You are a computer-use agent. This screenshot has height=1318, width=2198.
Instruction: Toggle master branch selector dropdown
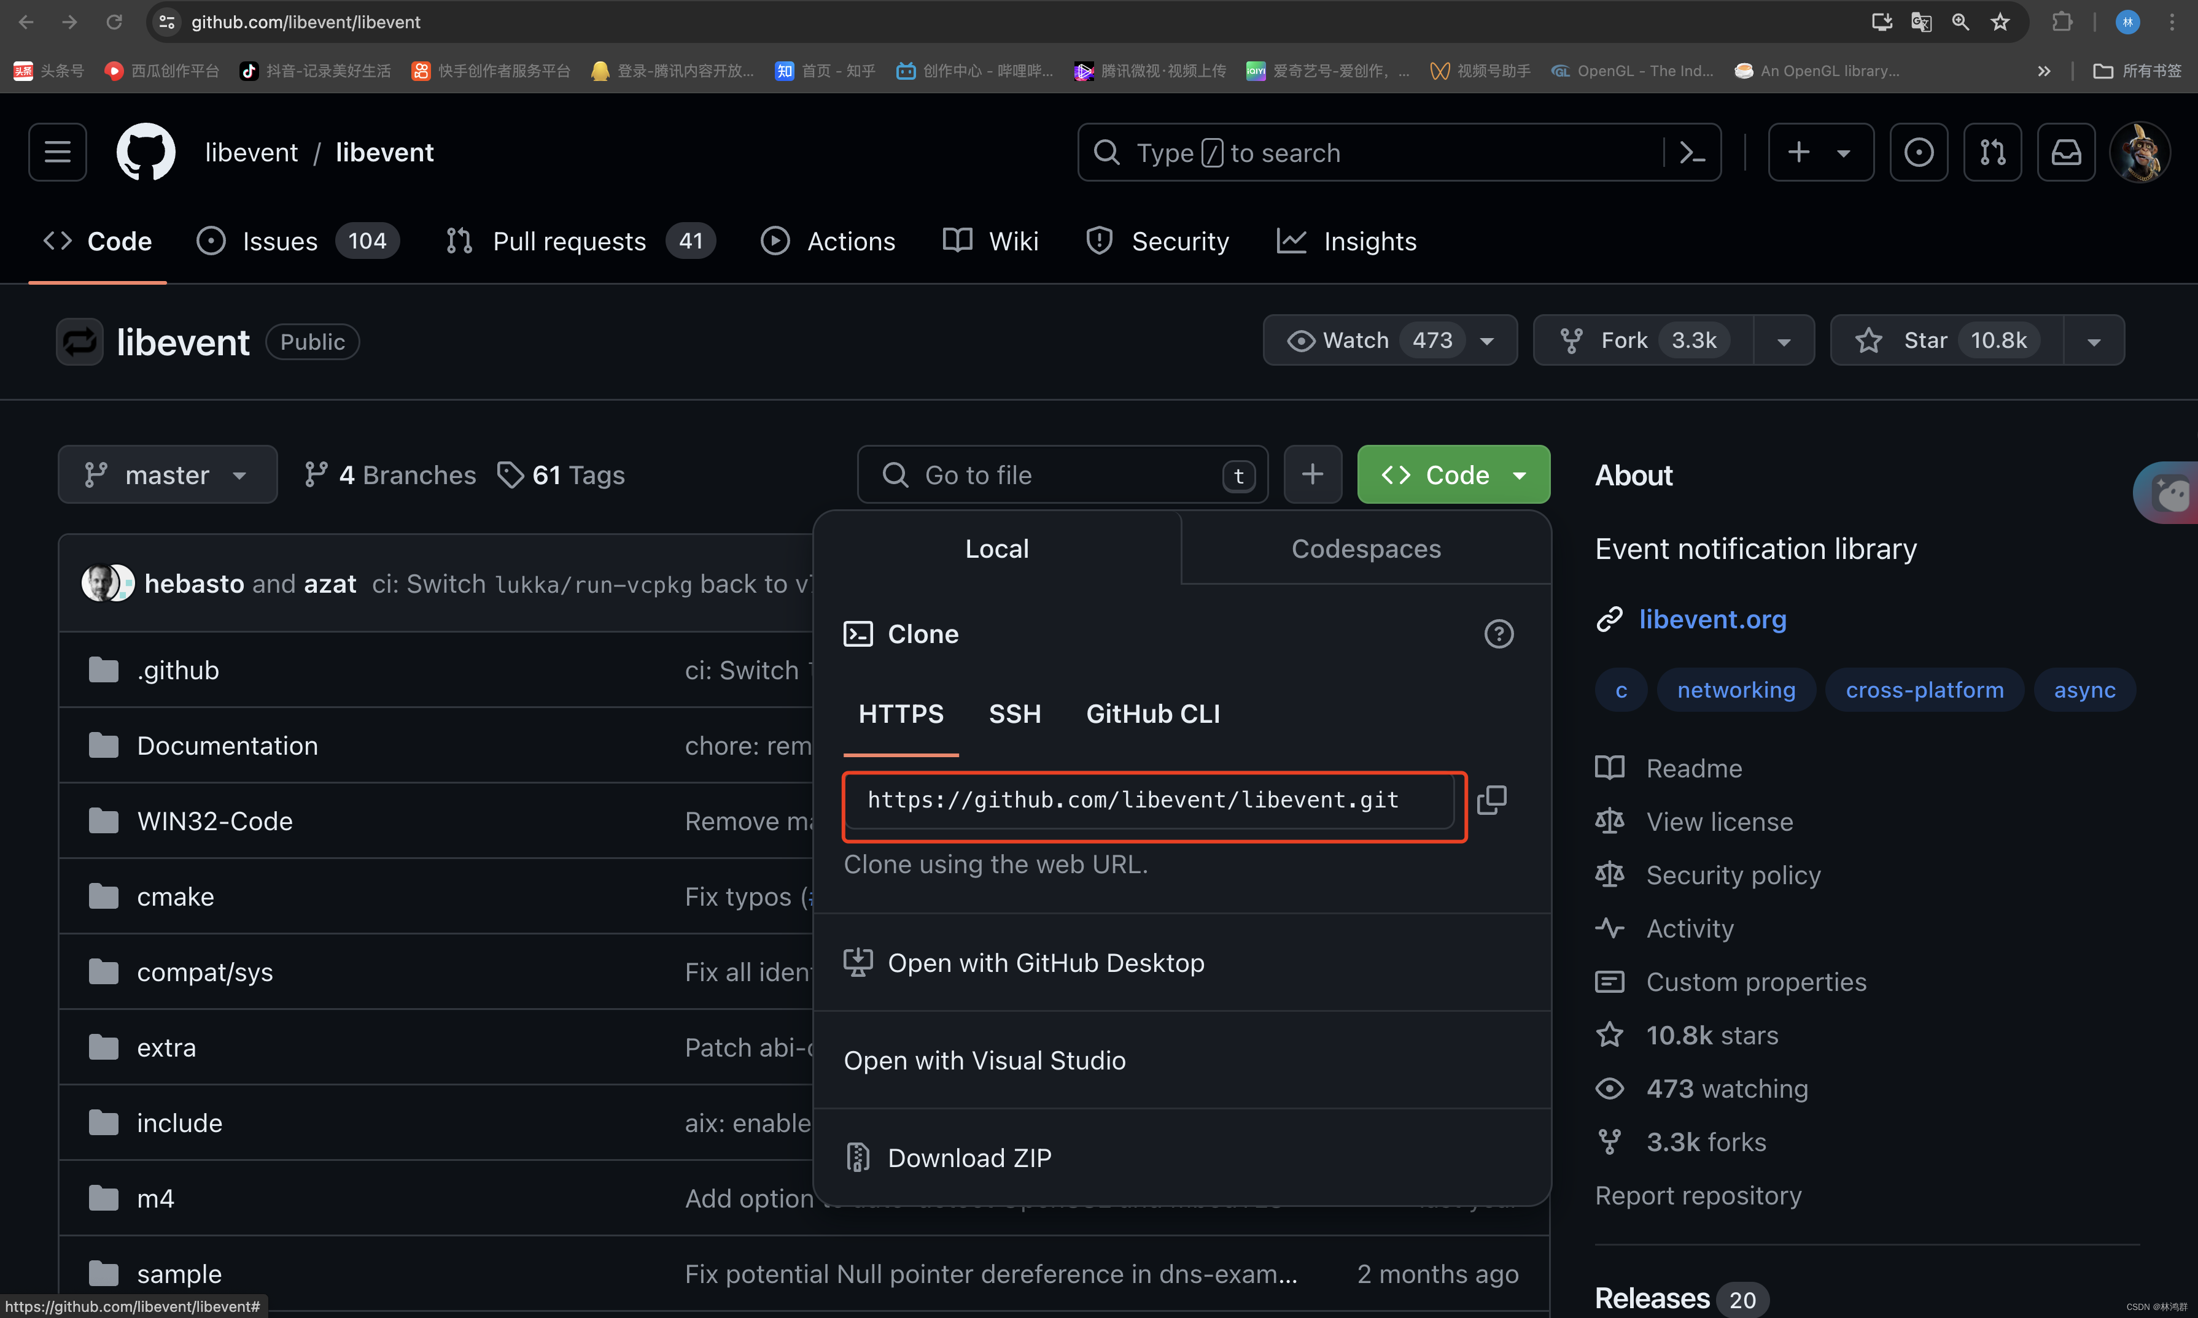pos(165,474)
